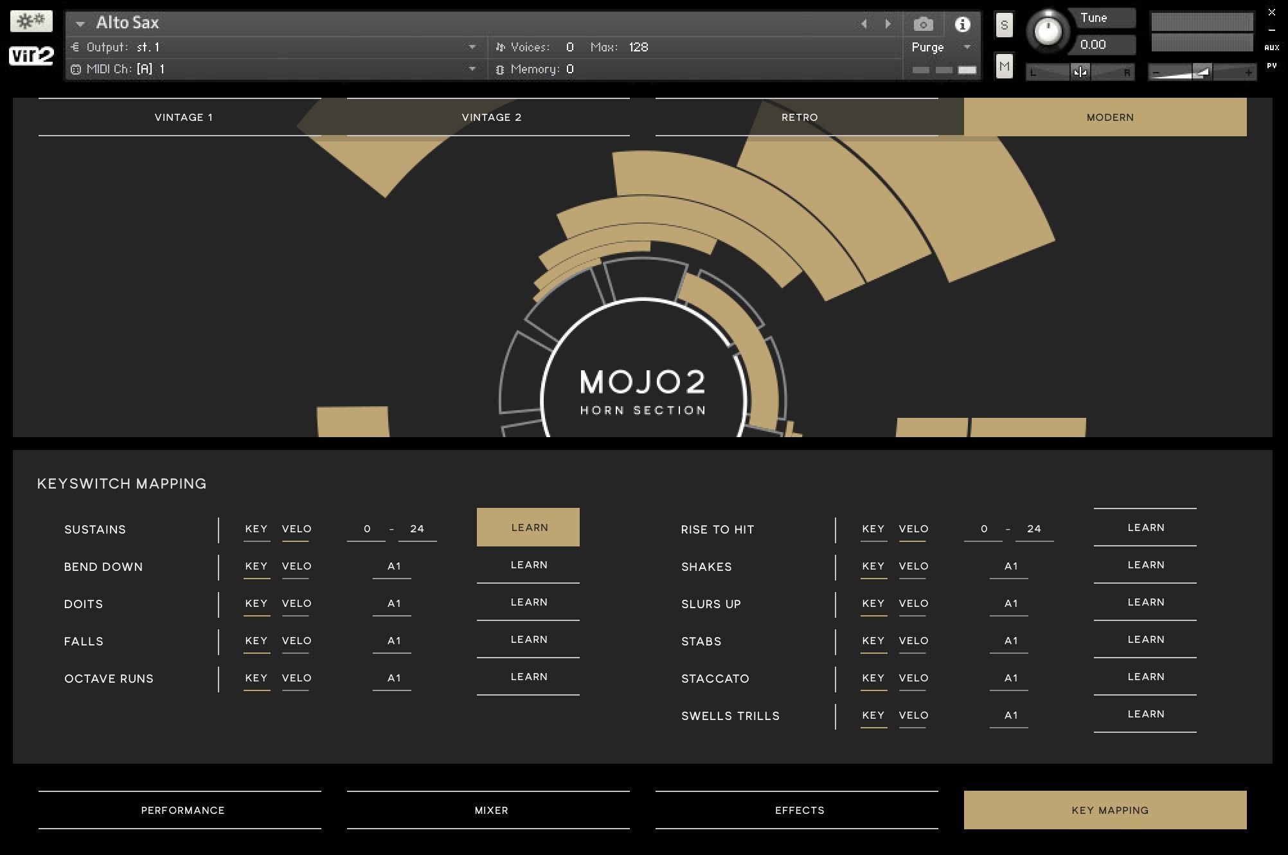Select the Retro tab
This screenshot has width=1288, height=855.
click(797, 117)
